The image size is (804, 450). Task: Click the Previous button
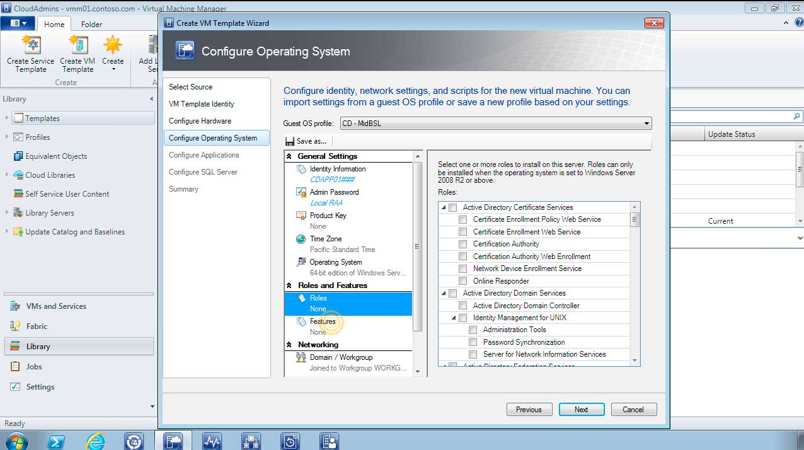pyautogui.click(x=529, y=410)
